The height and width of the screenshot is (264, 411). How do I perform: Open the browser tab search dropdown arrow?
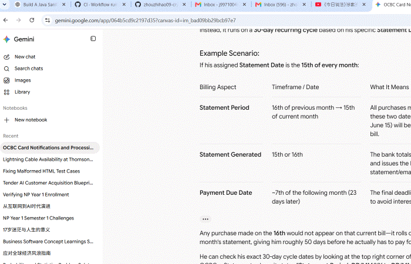(5, 5)
